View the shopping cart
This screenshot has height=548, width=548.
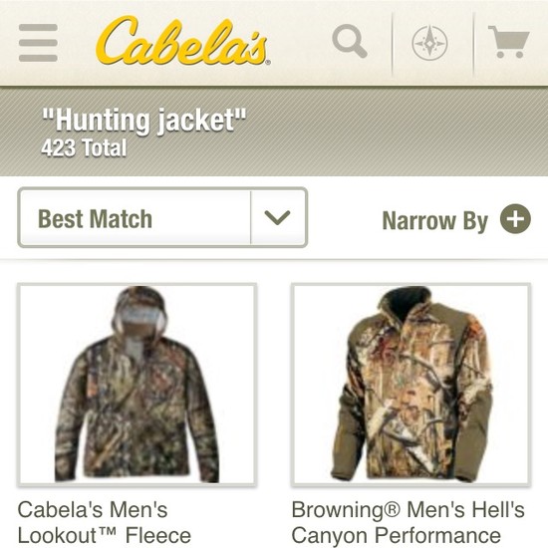coord(509,42)
